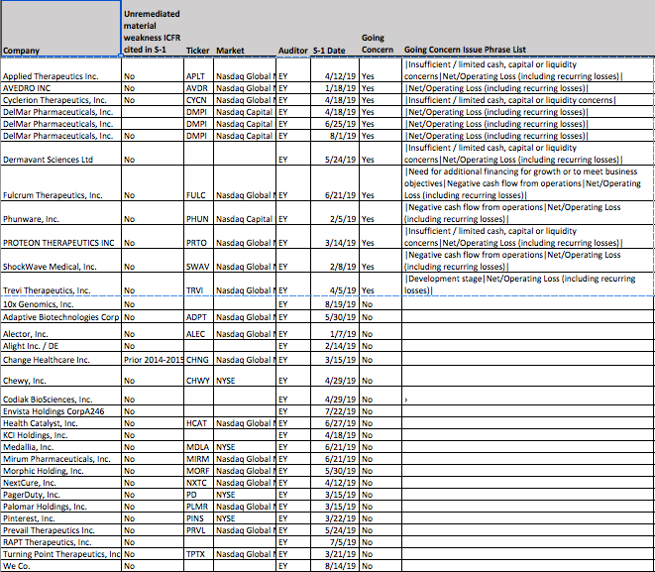Viewport: 655px width, 572px height.
Task: Select the Medallia, Inc. company cell
Action: point(61,447)
